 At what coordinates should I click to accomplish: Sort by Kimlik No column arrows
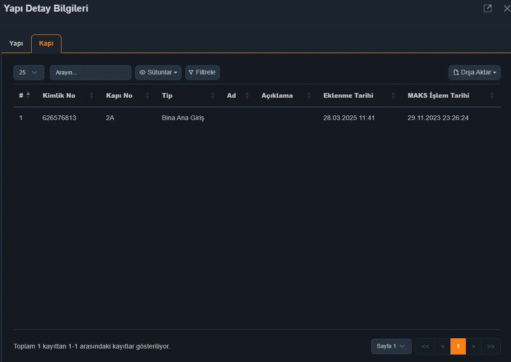[91, 95]
